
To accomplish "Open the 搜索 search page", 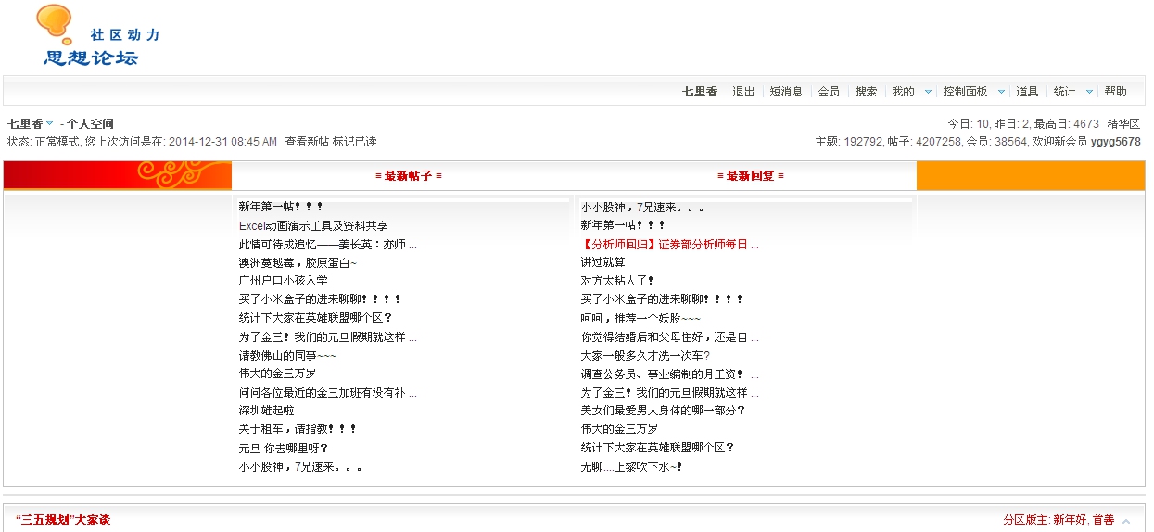I will 866,92.
